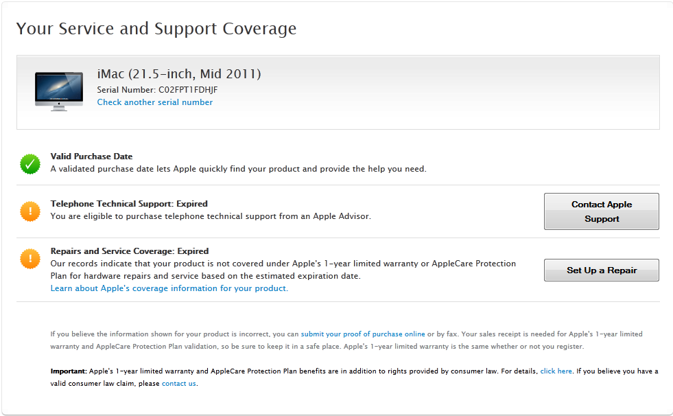
Task: Click the Valid Purchase Date heading
Action: (91, 157)
